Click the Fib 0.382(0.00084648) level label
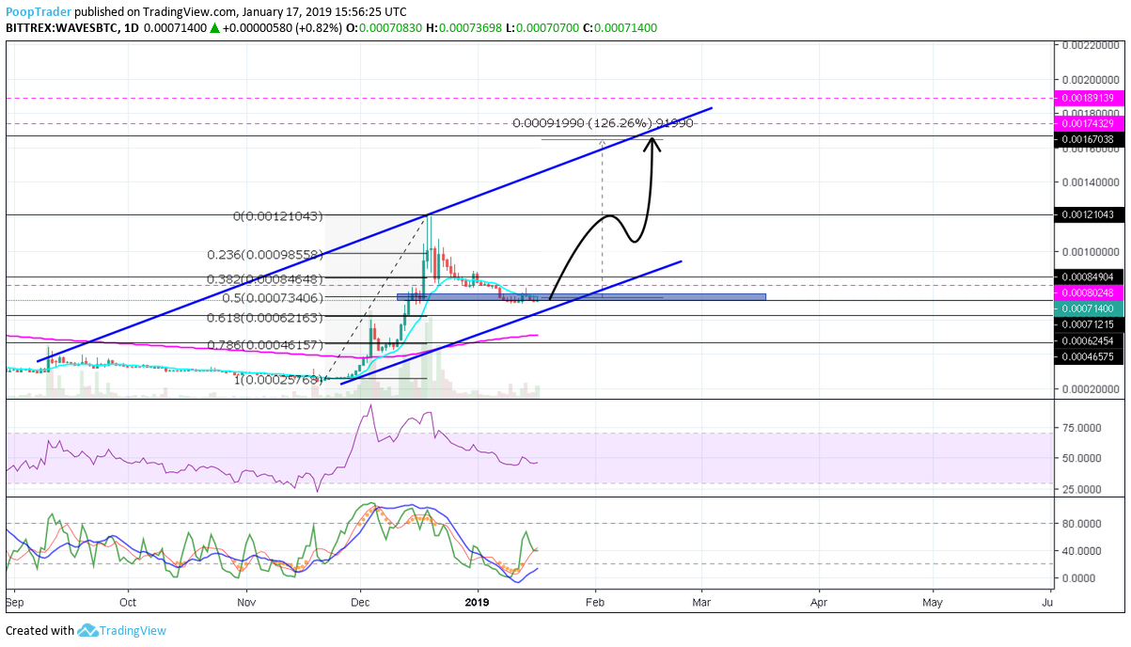The height and width of the screenshot is (647, 1131). [265, 279]
